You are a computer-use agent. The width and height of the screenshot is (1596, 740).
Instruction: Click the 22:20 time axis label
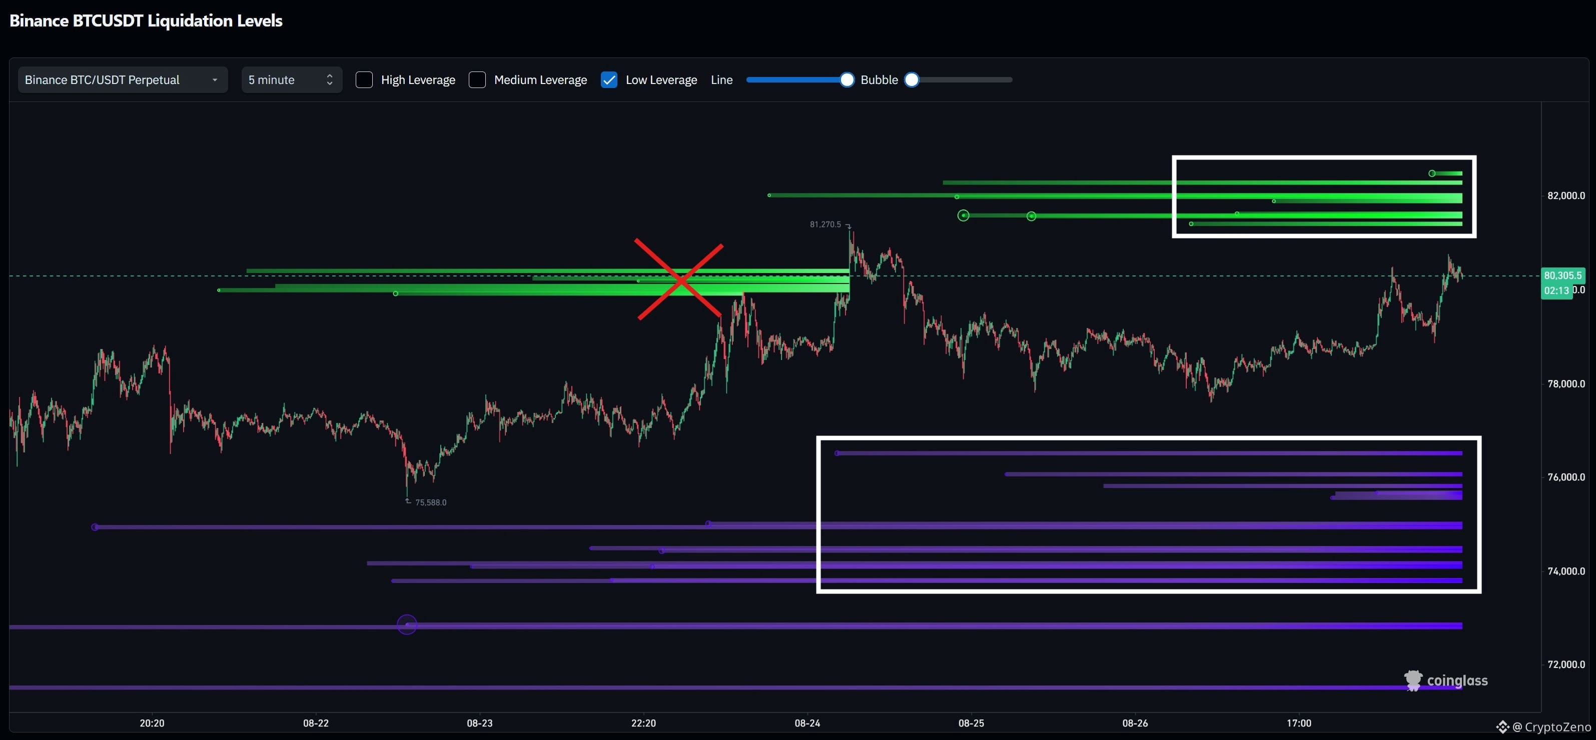[643, 723]
